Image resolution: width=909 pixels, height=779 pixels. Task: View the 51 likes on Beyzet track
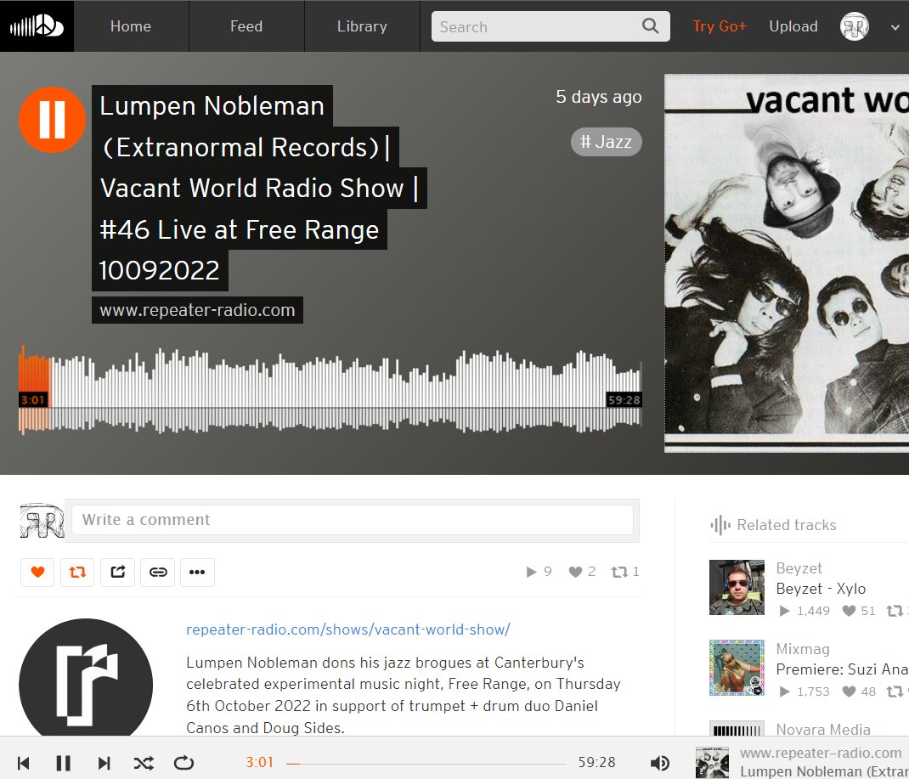point(859,610)
